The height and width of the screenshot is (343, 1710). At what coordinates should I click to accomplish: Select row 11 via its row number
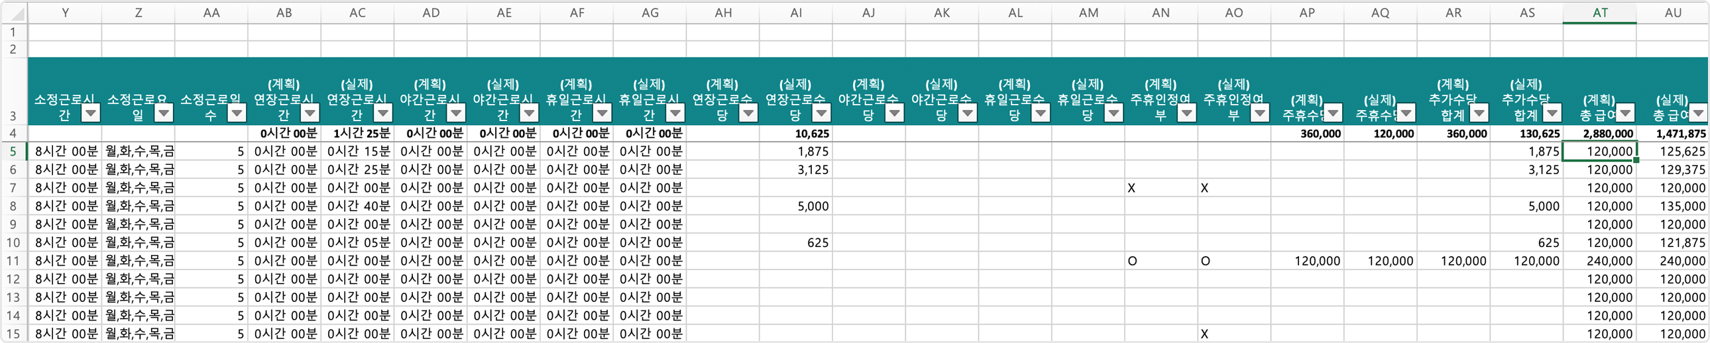(x=13, y=261)
